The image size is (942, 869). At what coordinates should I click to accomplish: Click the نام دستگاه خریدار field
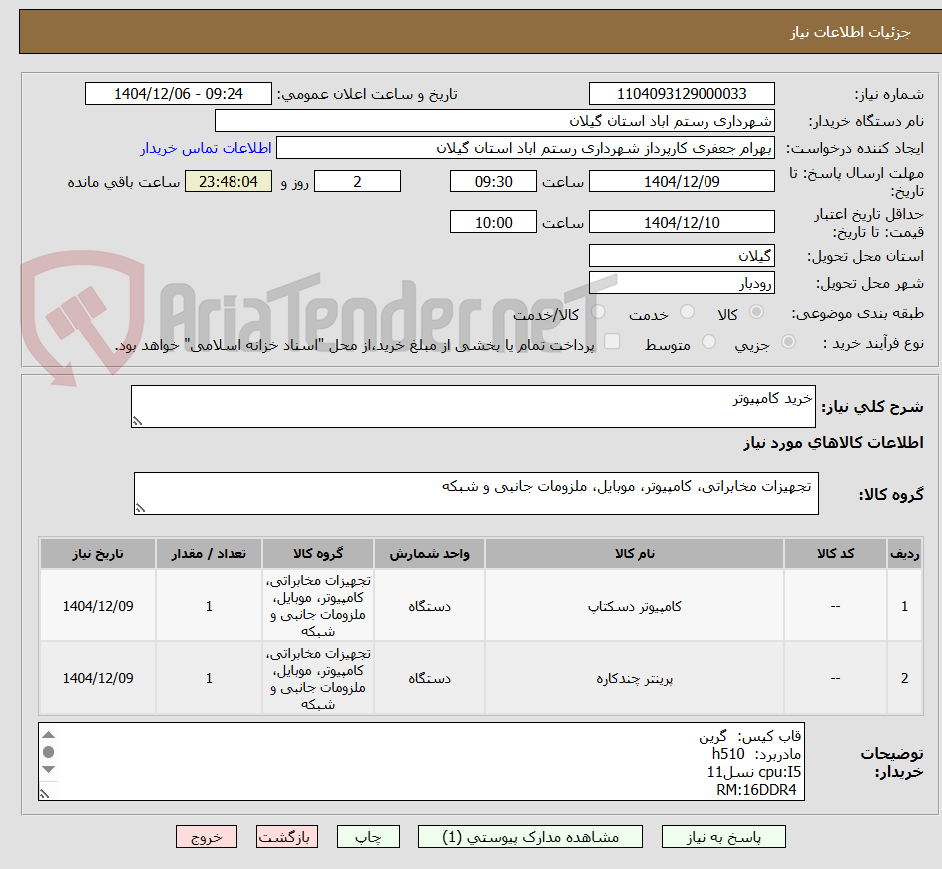(494, 121)
